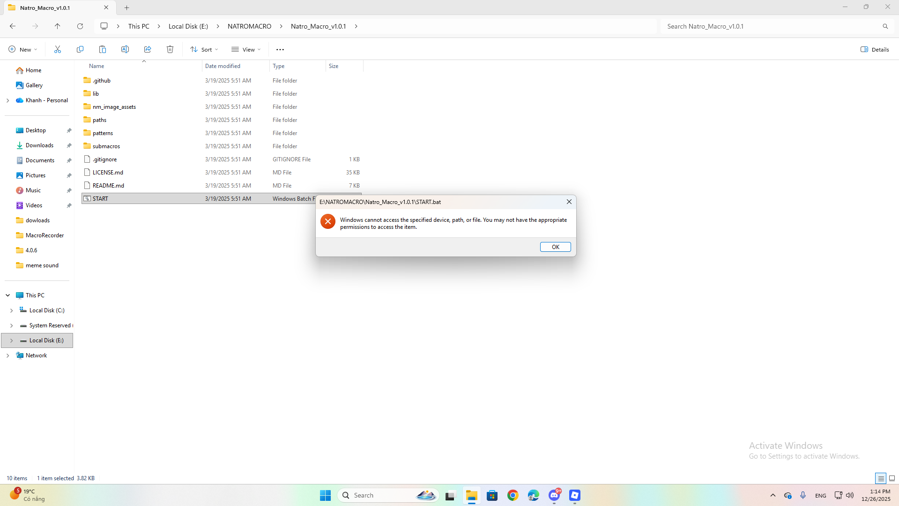The image size is (899, 506).
Task: Open the View dropdown
Action: pos(246,49)
